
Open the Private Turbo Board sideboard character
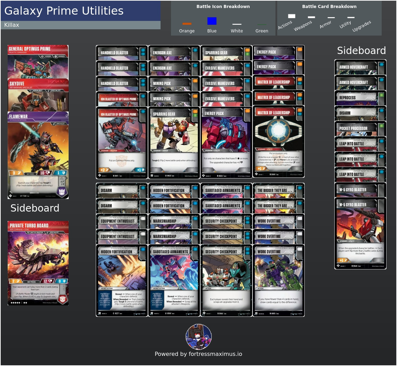38,263
